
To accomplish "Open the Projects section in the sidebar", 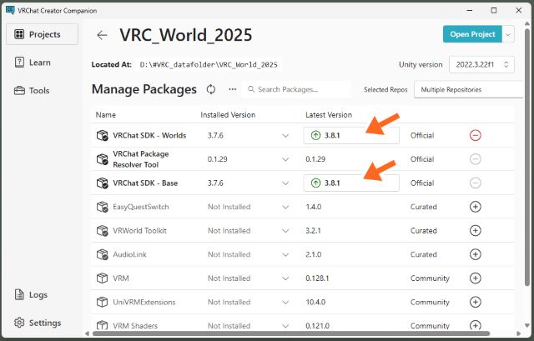I will click(42, 34).
